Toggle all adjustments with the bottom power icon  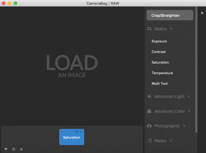[14, 149]
